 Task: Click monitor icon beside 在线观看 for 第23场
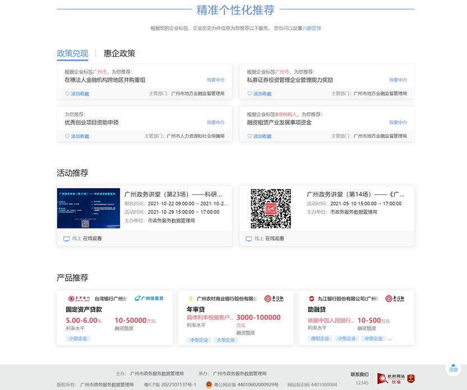[x=67, y=238]
